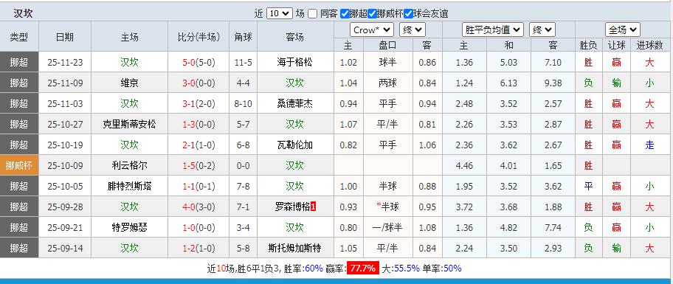Click the 50% 单率 value in the summary

[452, 269]
